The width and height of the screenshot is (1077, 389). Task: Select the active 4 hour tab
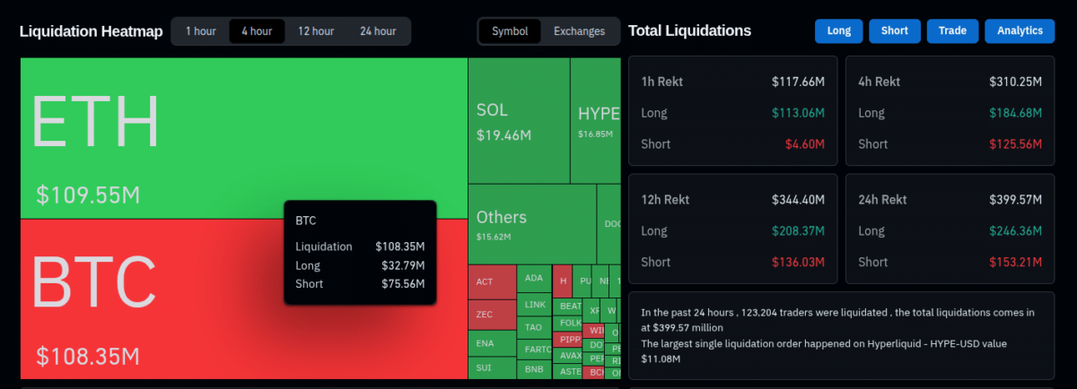(x=257, y=31)
